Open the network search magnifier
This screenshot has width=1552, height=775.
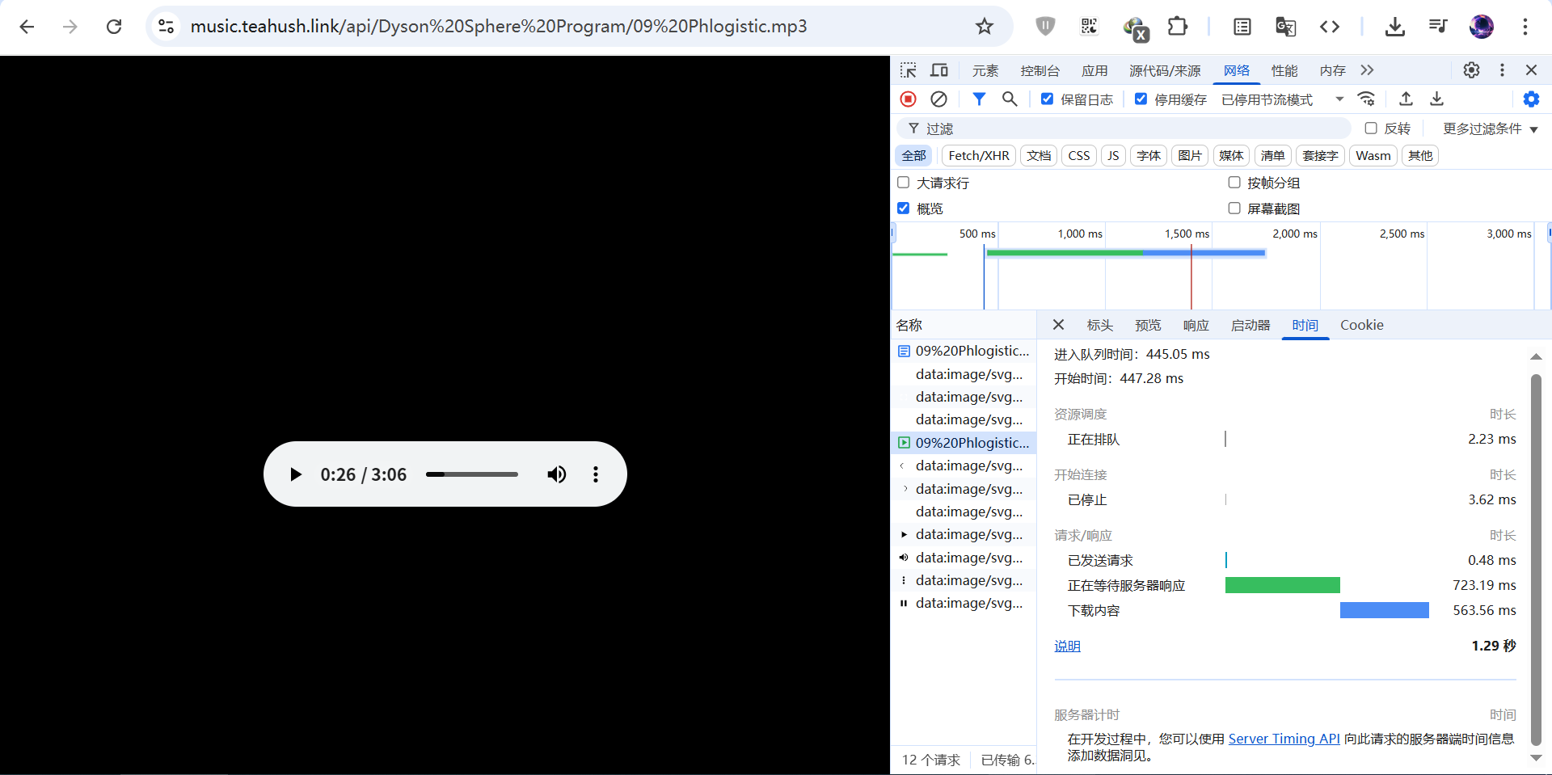point(1010,99)
